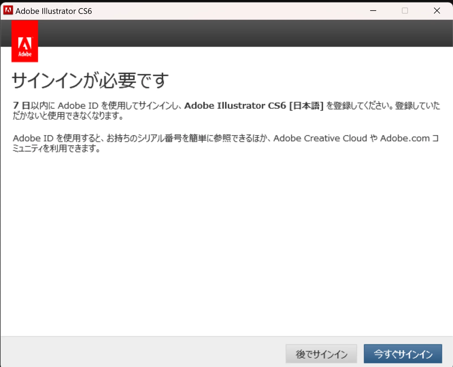Click the bold Adobe Illustrator CS6 [日本語] text
453x367 pixels.
254,106
